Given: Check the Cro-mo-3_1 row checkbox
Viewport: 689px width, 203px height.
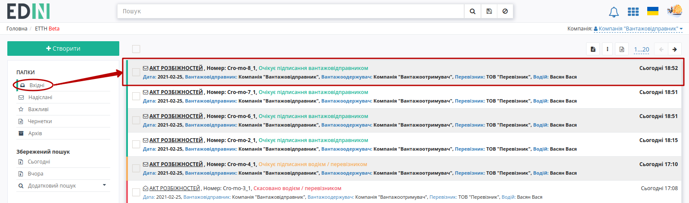Looking at the screenshot, I should click(136, 192).
